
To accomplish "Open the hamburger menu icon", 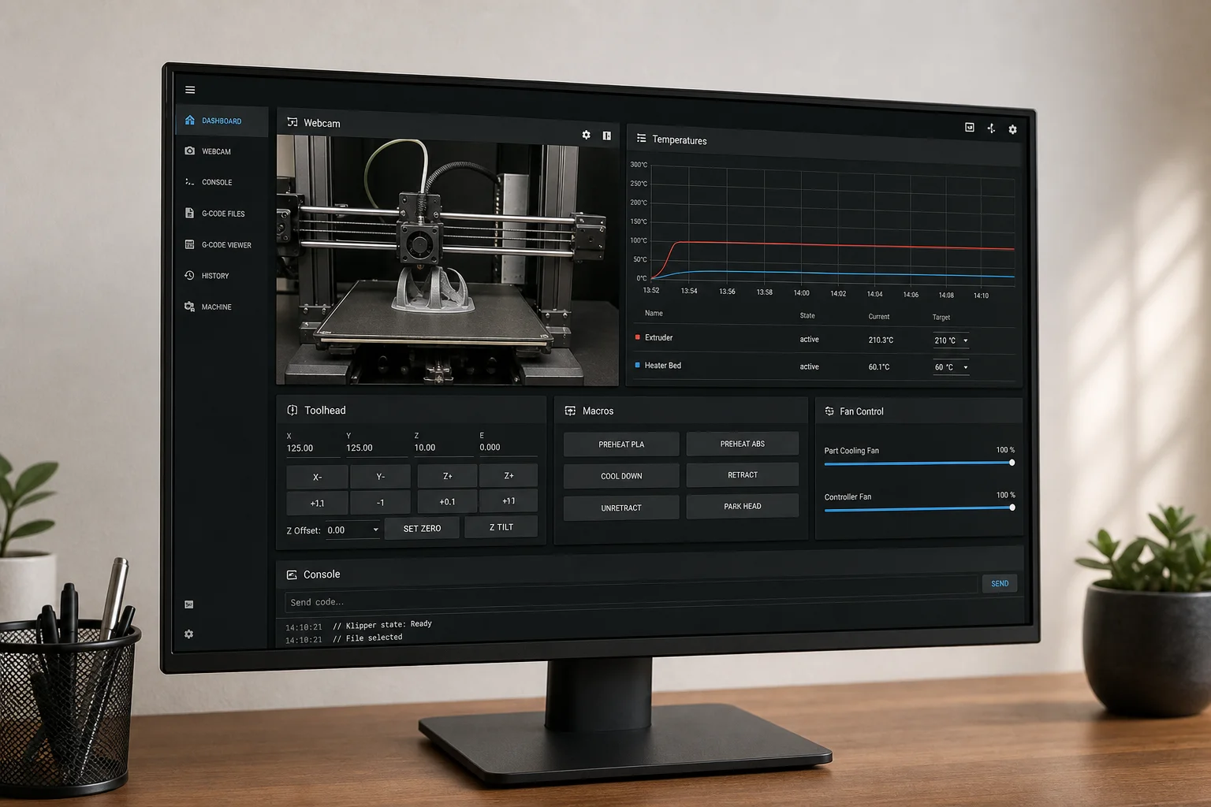I will (x=190, y=90).
